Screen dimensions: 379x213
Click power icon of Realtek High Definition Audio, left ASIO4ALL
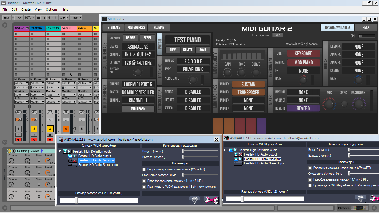click(65, 151)
